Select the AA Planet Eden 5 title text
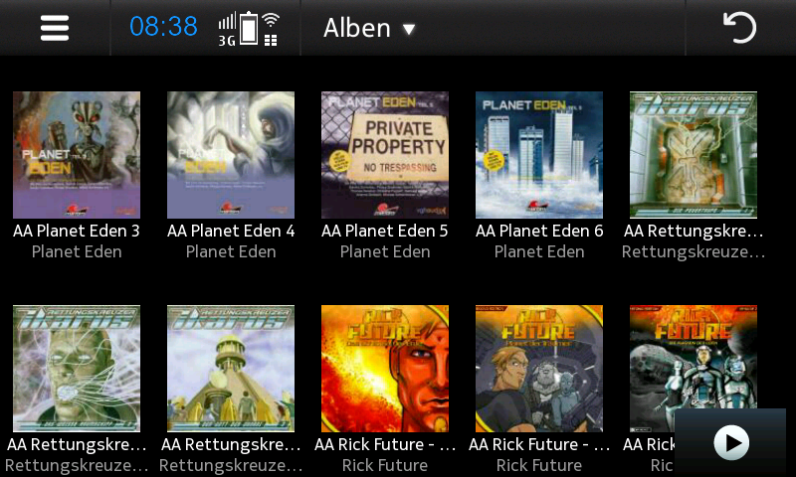Screen dimensions: 796x477 pyautogui.click(x=385, y=232)
